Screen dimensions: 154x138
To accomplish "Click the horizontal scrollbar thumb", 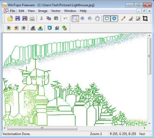I will (42, 128).
